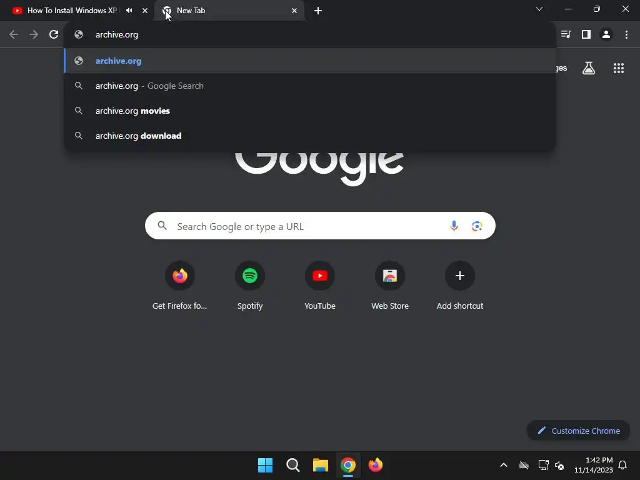This screenshot has width=640, height=480.
Task: Click the address bar containing archive.org
Action: coord(310,35)
